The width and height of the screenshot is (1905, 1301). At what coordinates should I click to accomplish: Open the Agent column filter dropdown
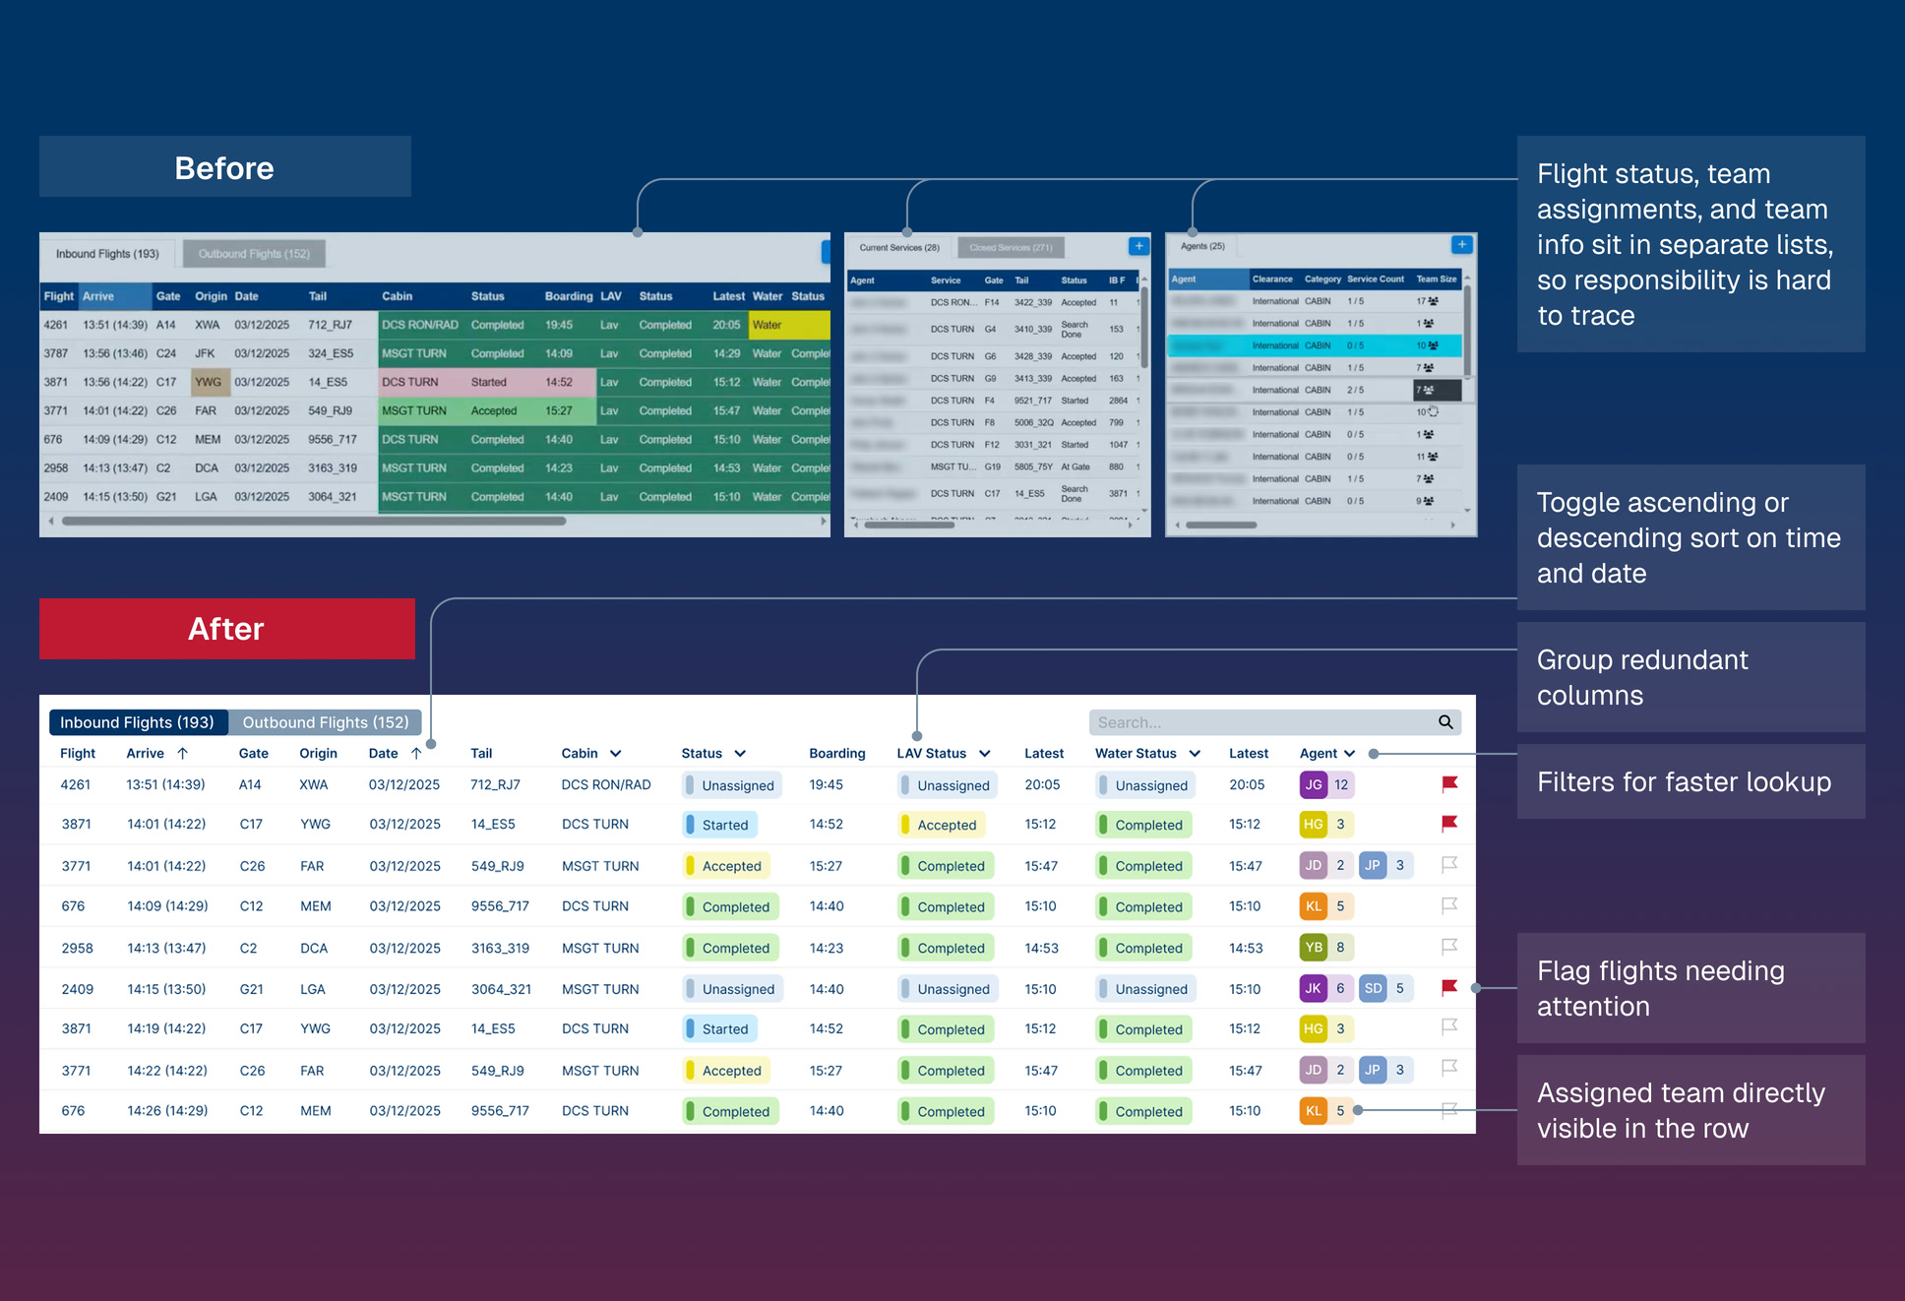1350,754
